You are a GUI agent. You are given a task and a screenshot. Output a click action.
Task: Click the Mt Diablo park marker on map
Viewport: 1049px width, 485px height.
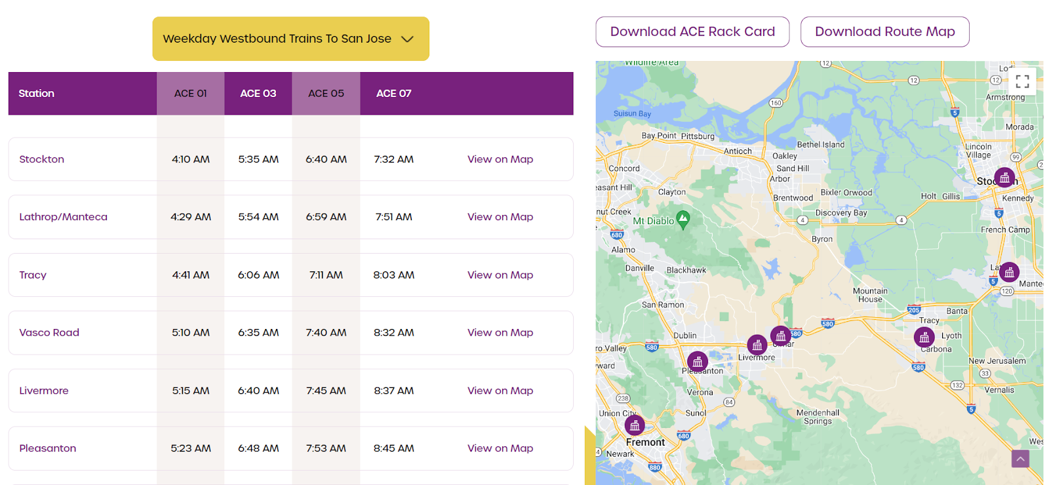(x=683, y=220)
